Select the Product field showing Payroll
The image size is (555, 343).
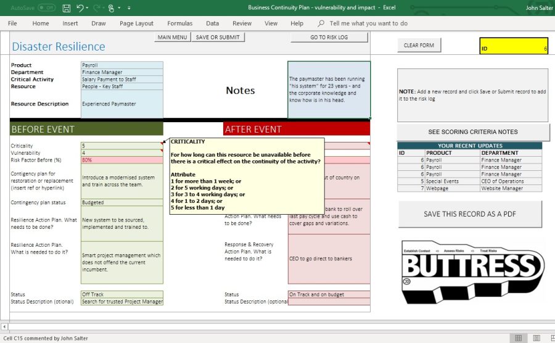[121, 65]
